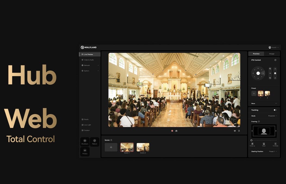Open the Neo02 user account menu
The width and height of the screenshot is (286, 184).
coord(273,47)
